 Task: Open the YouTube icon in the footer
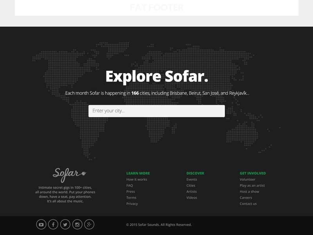[41, 224]
